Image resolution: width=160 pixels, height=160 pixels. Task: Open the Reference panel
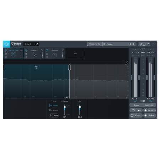click(x=152, y=110)
